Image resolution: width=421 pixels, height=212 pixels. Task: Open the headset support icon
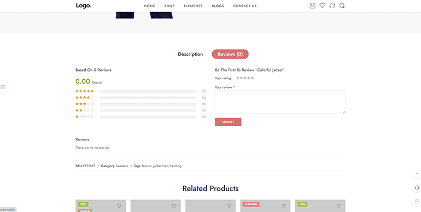pos(417,187)
